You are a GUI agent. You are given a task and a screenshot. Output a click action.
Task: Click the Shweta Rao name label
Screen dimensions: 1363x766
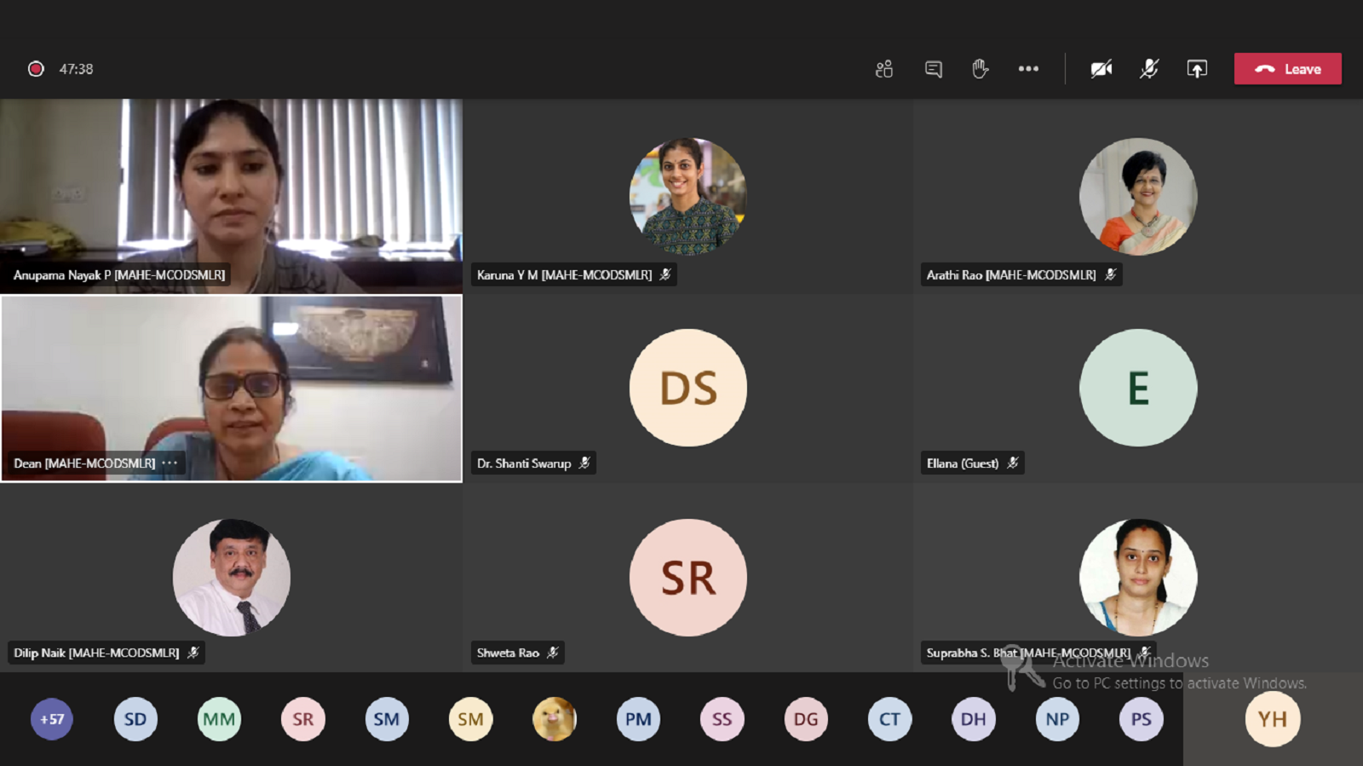click(508, 653)
